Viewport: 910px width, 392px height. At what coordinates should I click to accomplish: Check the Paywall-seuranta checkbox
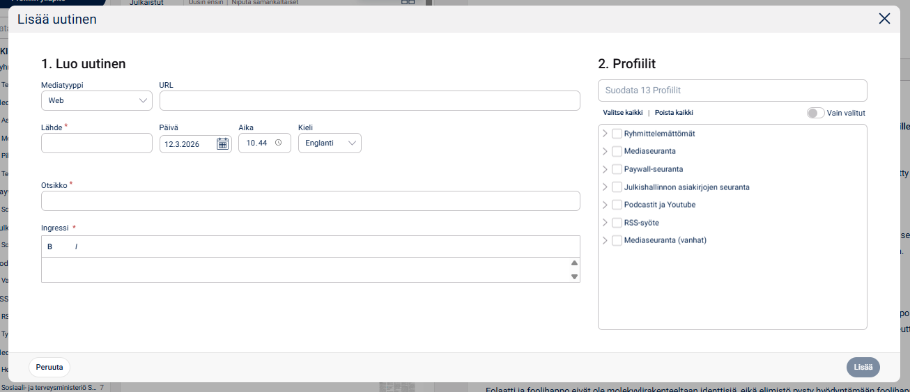pyautogui.click(x=617, y=169)
